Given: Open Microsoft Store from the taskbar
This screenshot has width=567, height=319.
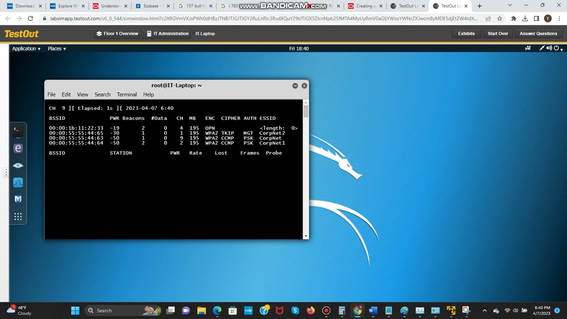Looking at the screenshot, I should click(x=233, y=311).
